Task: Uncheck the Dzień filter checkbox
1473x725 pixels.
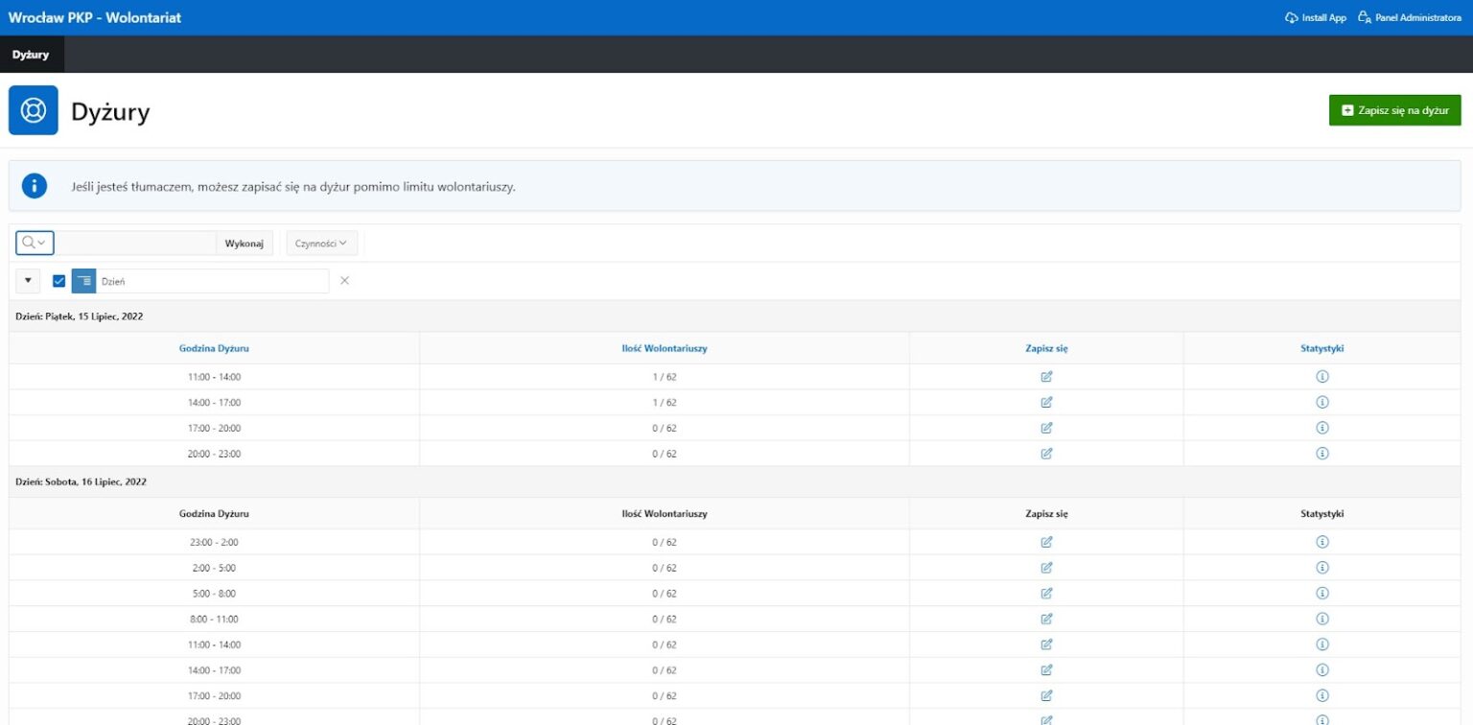Action: [x=58, y=280]
